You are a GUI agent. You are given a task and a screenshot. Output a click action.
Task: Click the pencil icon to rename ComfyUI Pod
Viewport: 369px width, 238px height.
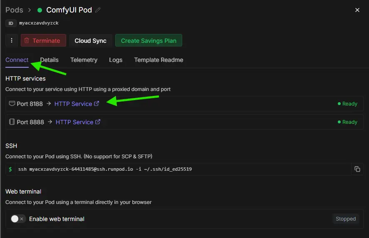[x=98, y=10]
